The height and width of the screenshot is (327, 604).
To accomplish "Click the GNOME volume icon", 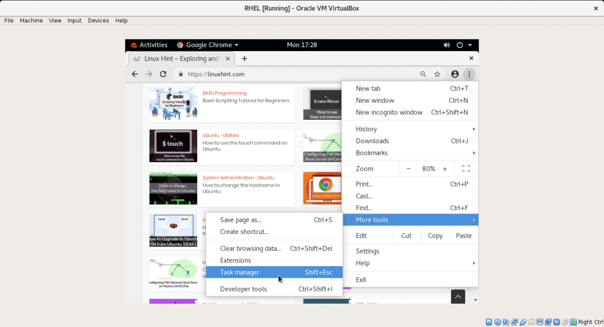I will tap(447, 45).
